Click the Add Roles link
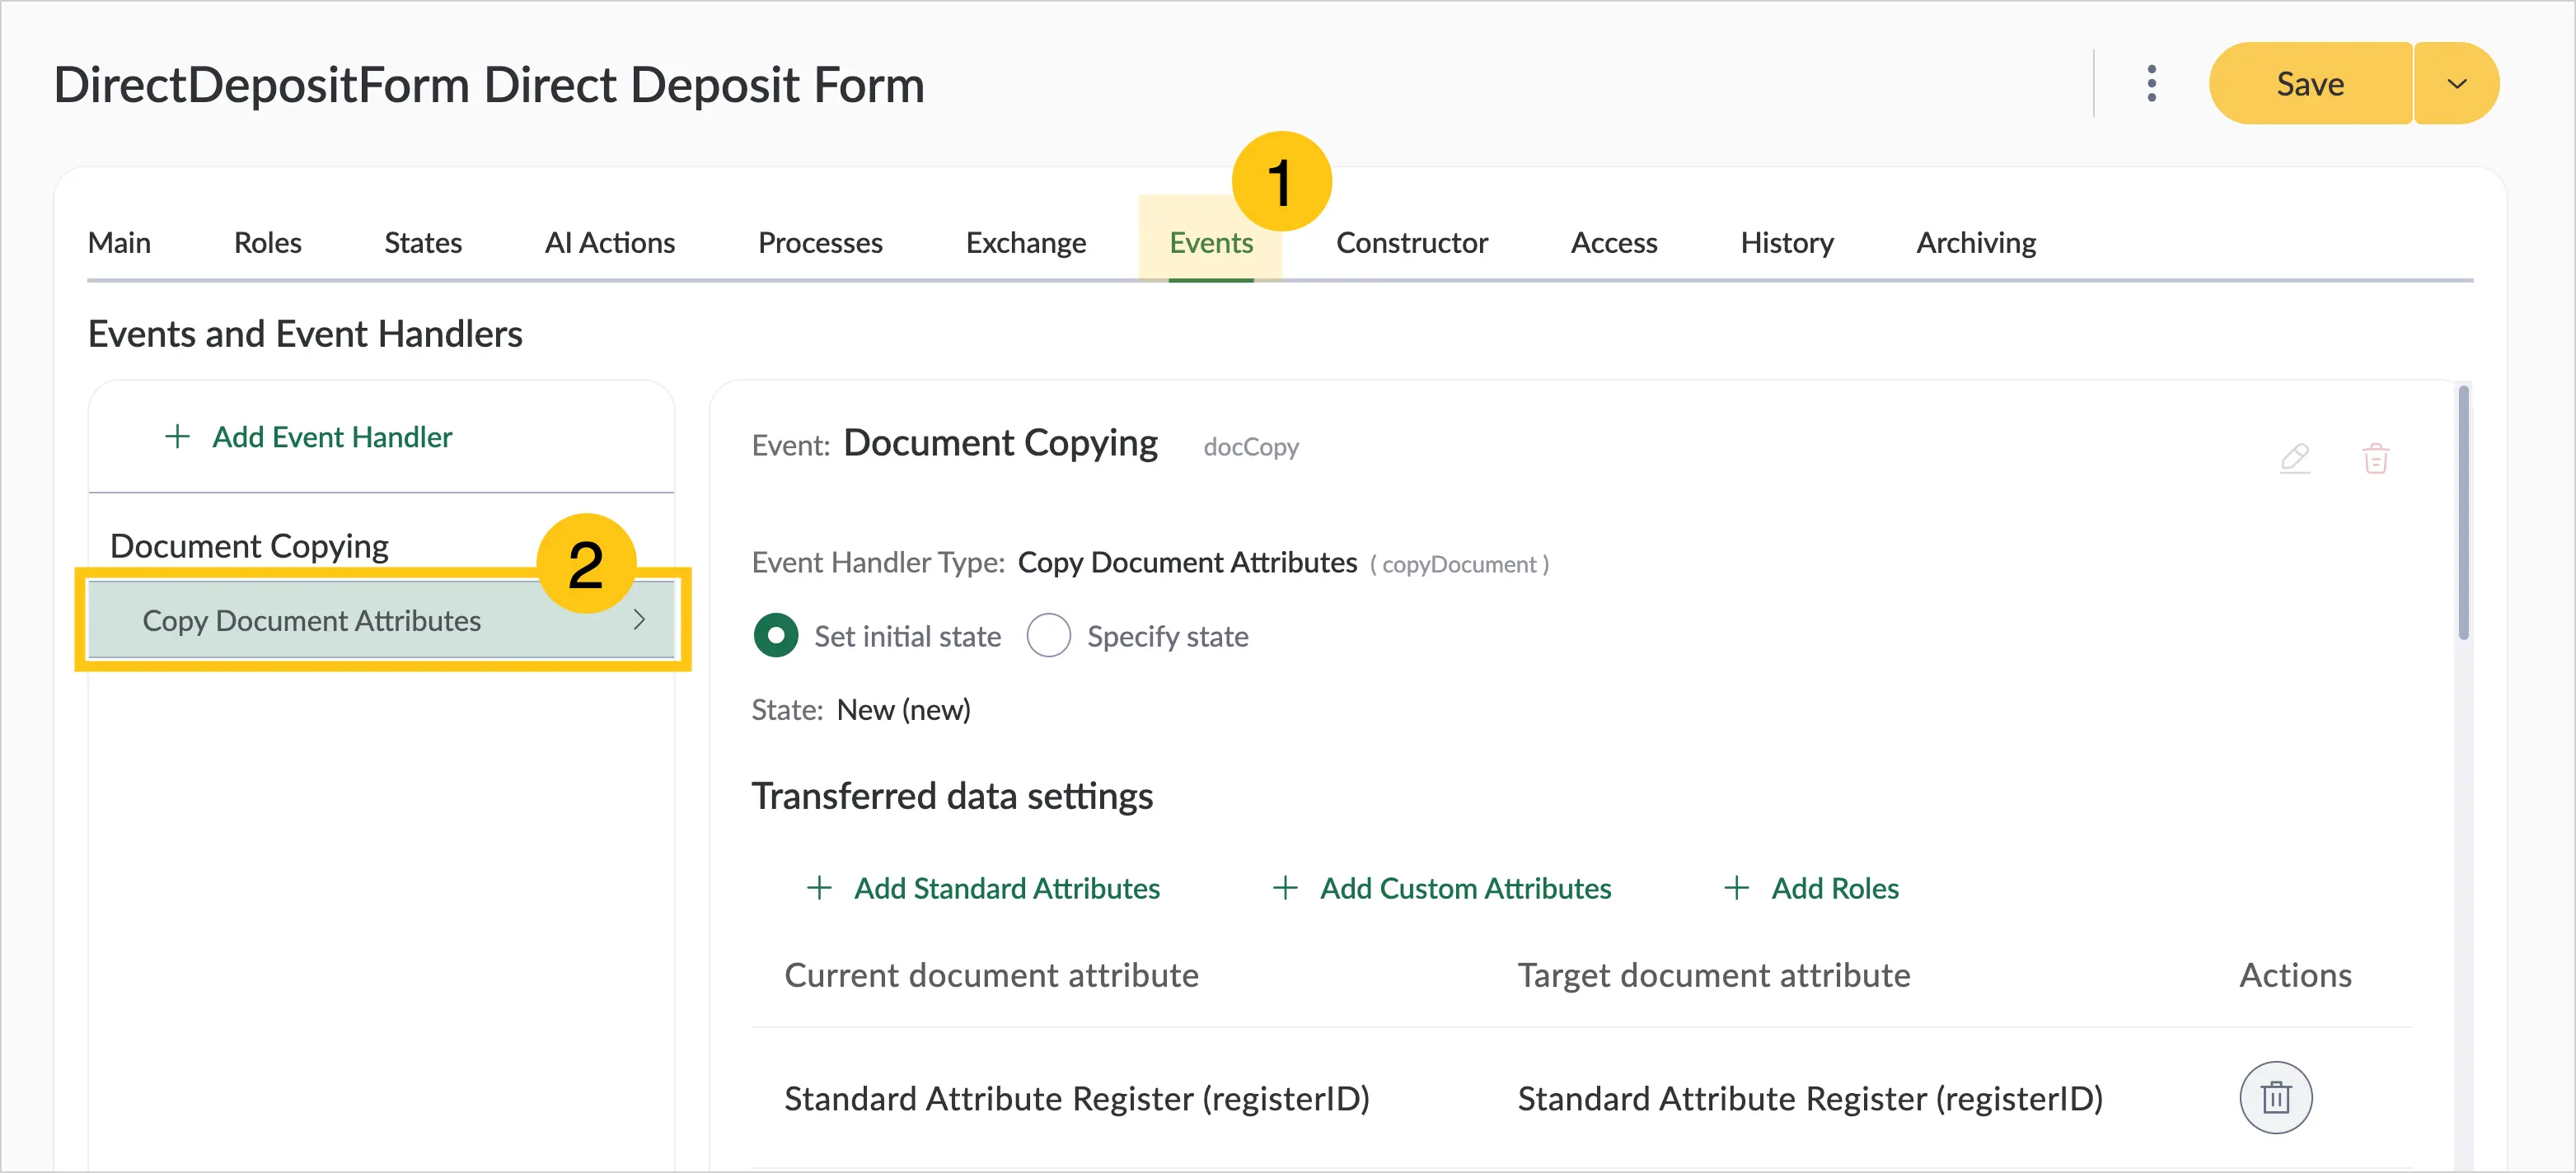This screenshot has width=2576, height=1173. click(1834, 888)
